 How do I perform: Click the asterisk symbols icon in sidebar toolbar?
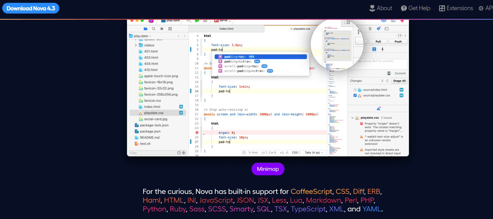click(x=162, y=29)
